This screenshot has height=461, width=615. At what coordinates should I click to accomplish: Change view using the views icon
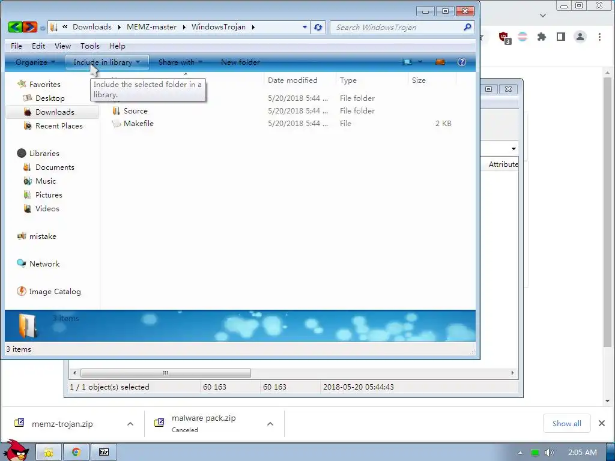pos(407,62)
